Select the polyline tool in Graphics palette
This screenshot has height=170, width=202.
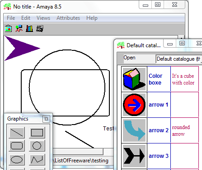[x=37, y=159]
